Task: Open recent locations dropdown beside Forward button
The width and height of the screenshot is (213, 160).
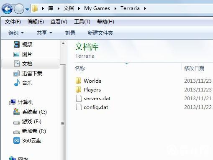Action: click(28, 9)
